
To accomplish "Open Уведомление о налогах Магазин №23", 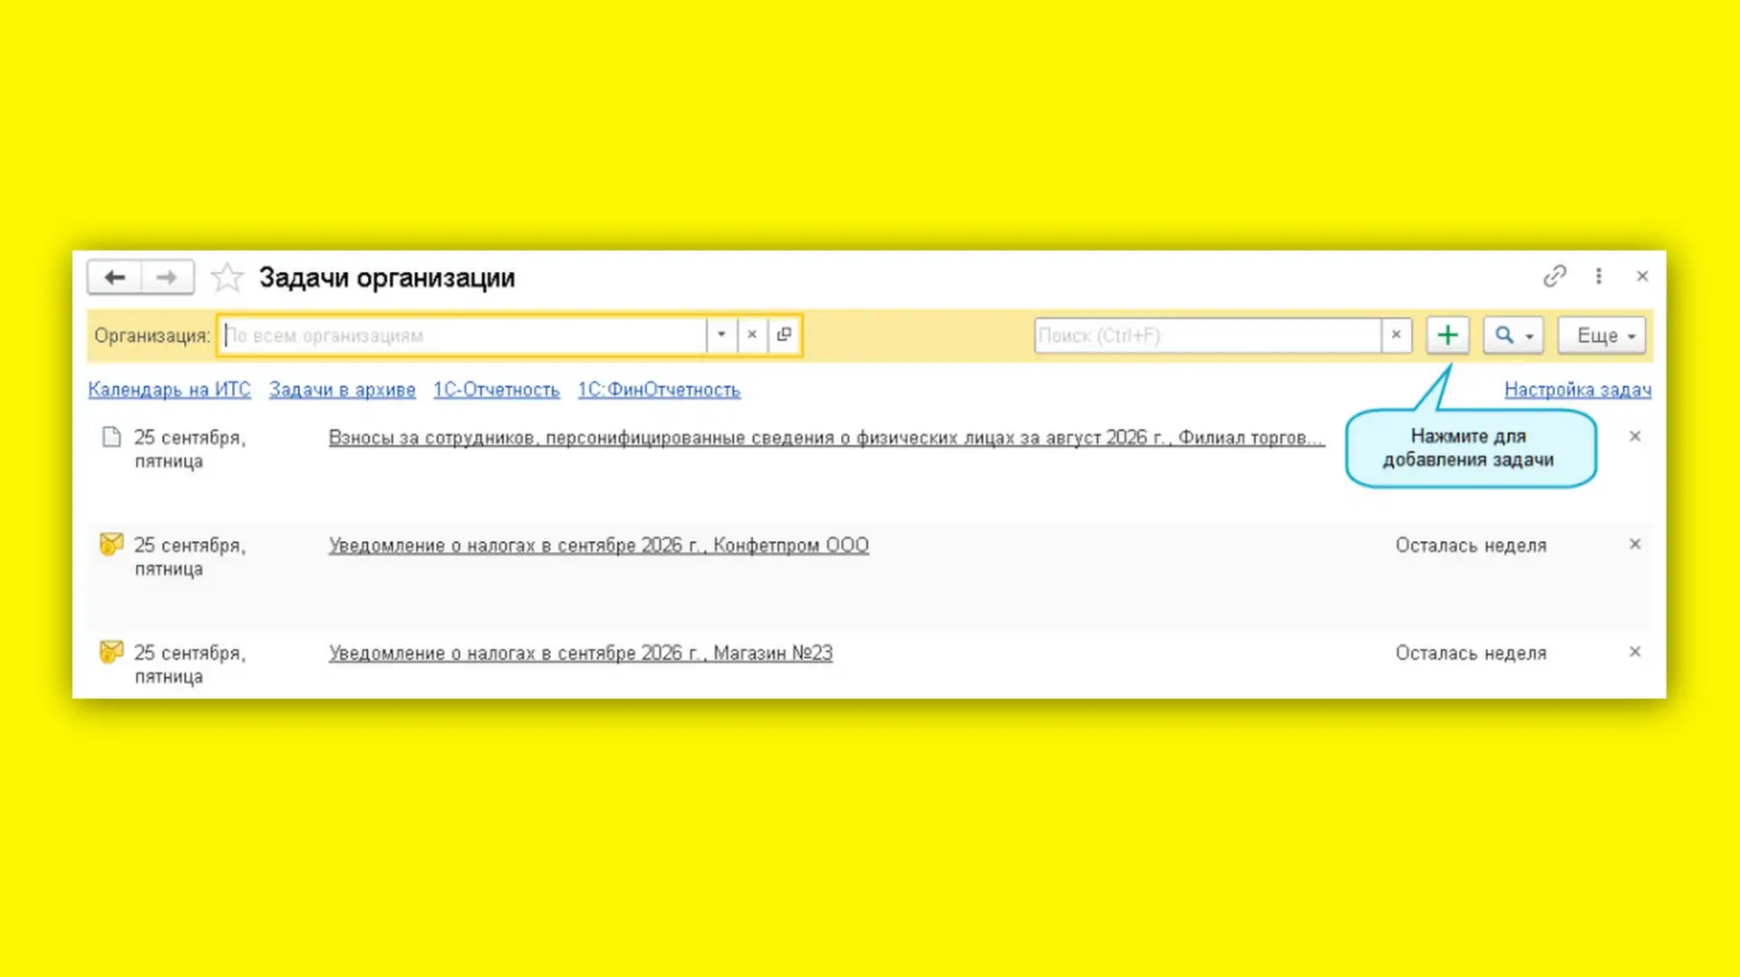I will (581, 653).
